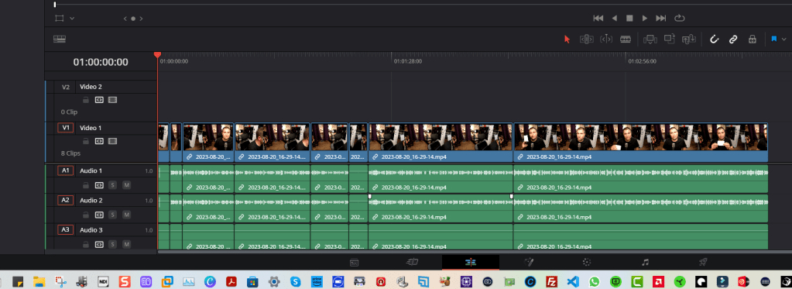Solo the Audio 1 track
Screen dimensions: 792x289
(112, 185)
